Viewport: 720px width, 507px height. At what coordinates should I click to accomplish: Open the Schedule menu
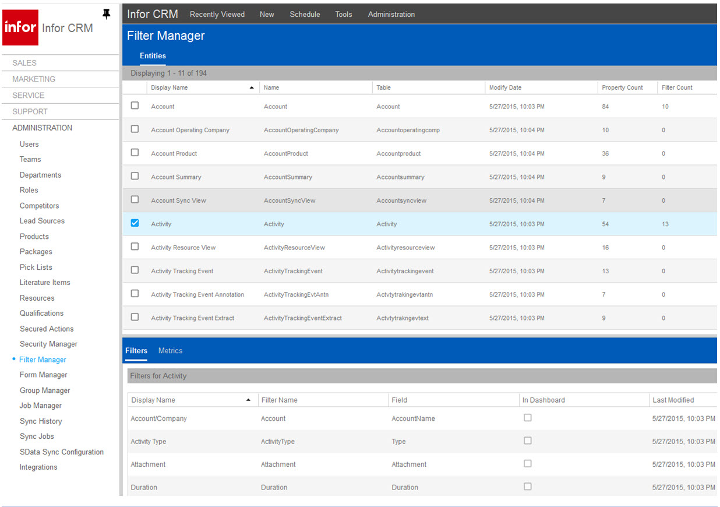pos(305,15)
